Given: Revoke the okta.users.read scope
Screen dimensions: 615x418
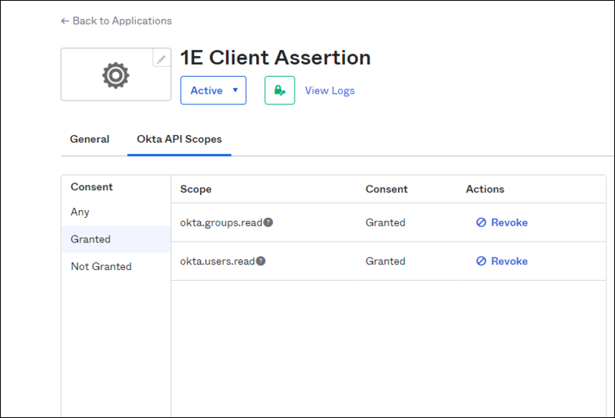Looking at the screenshot, I should click(502, 261).
